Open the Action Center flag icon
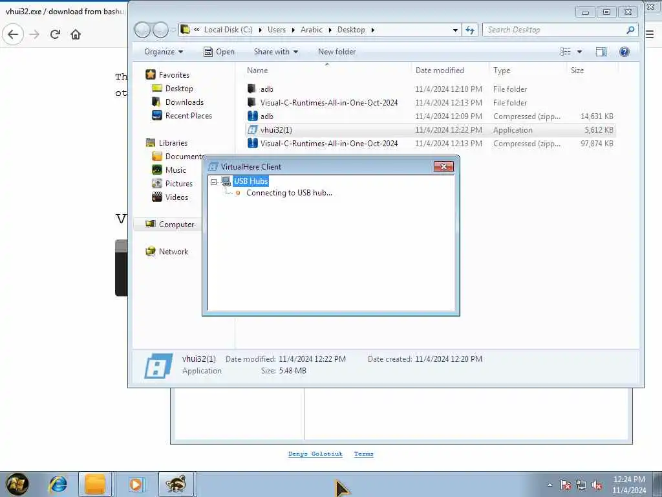The image size is (662, 497). tap(565, 485)
